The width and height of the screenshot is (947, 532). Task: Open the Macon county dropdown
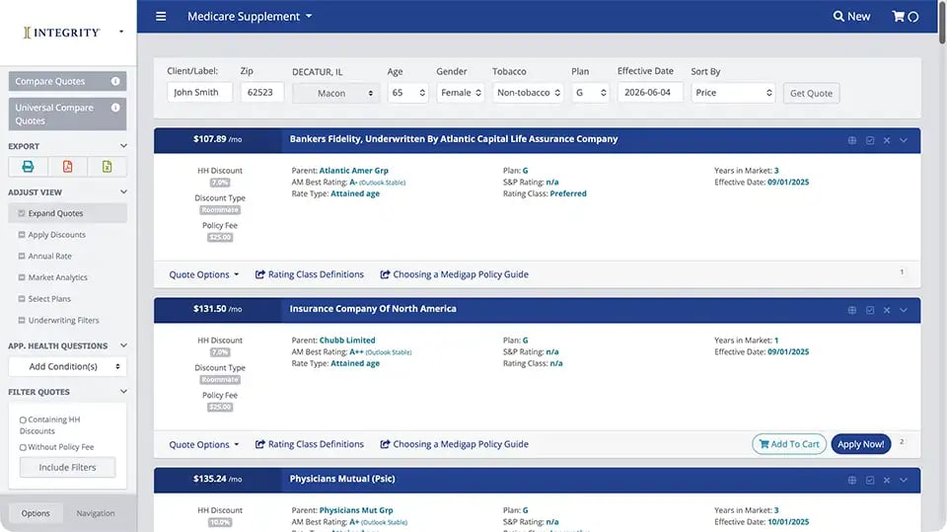coord(335,93)
